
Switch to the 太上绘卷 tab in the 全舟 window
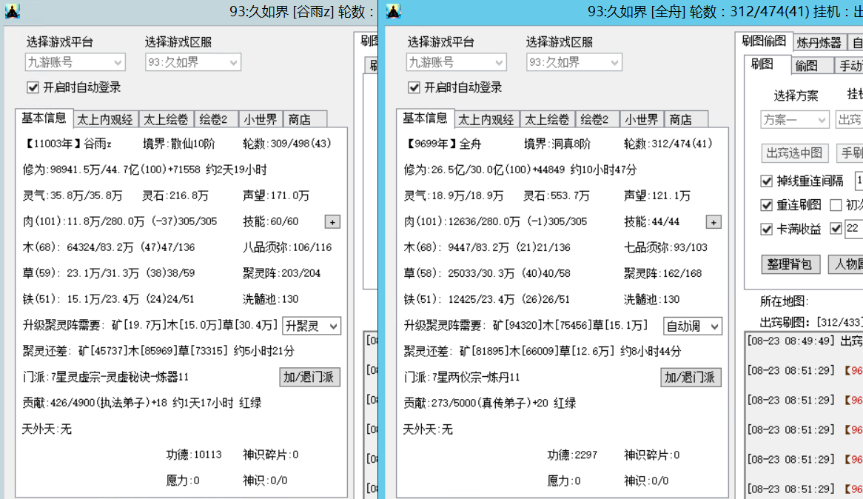[x=547, y=119]
